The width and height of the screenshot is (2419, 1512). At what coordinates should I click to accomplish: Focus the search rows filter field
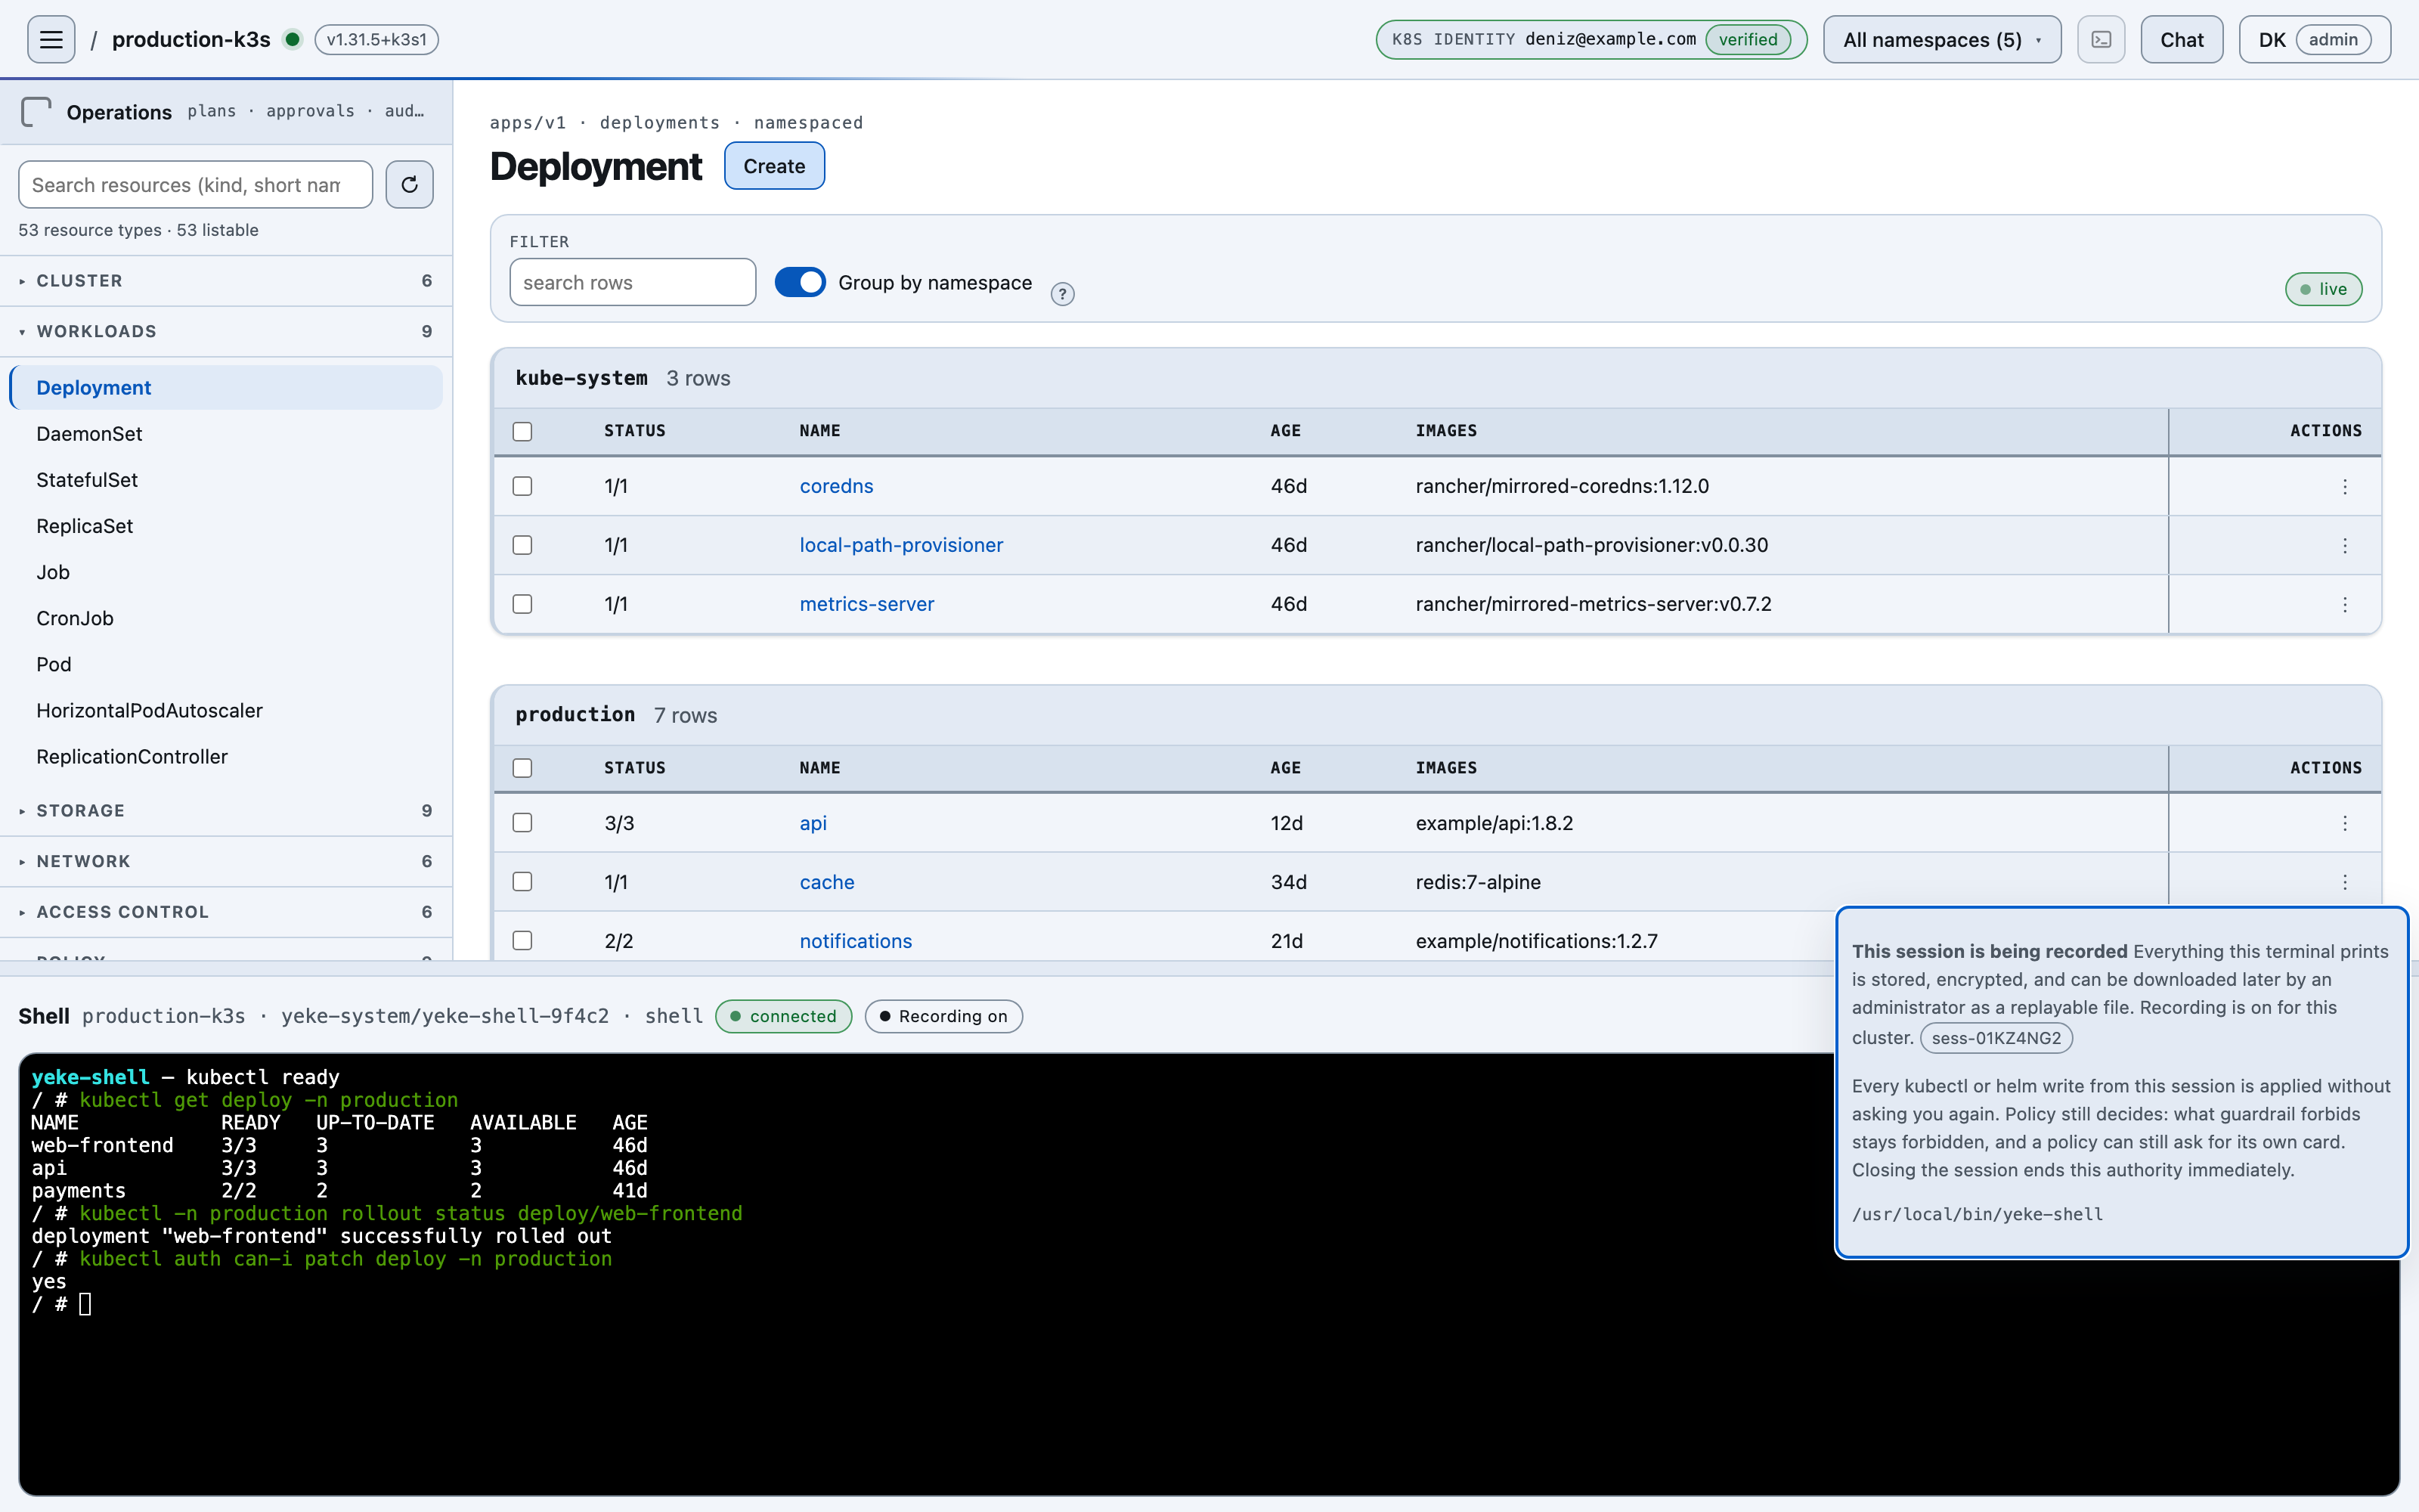(632, 282)
